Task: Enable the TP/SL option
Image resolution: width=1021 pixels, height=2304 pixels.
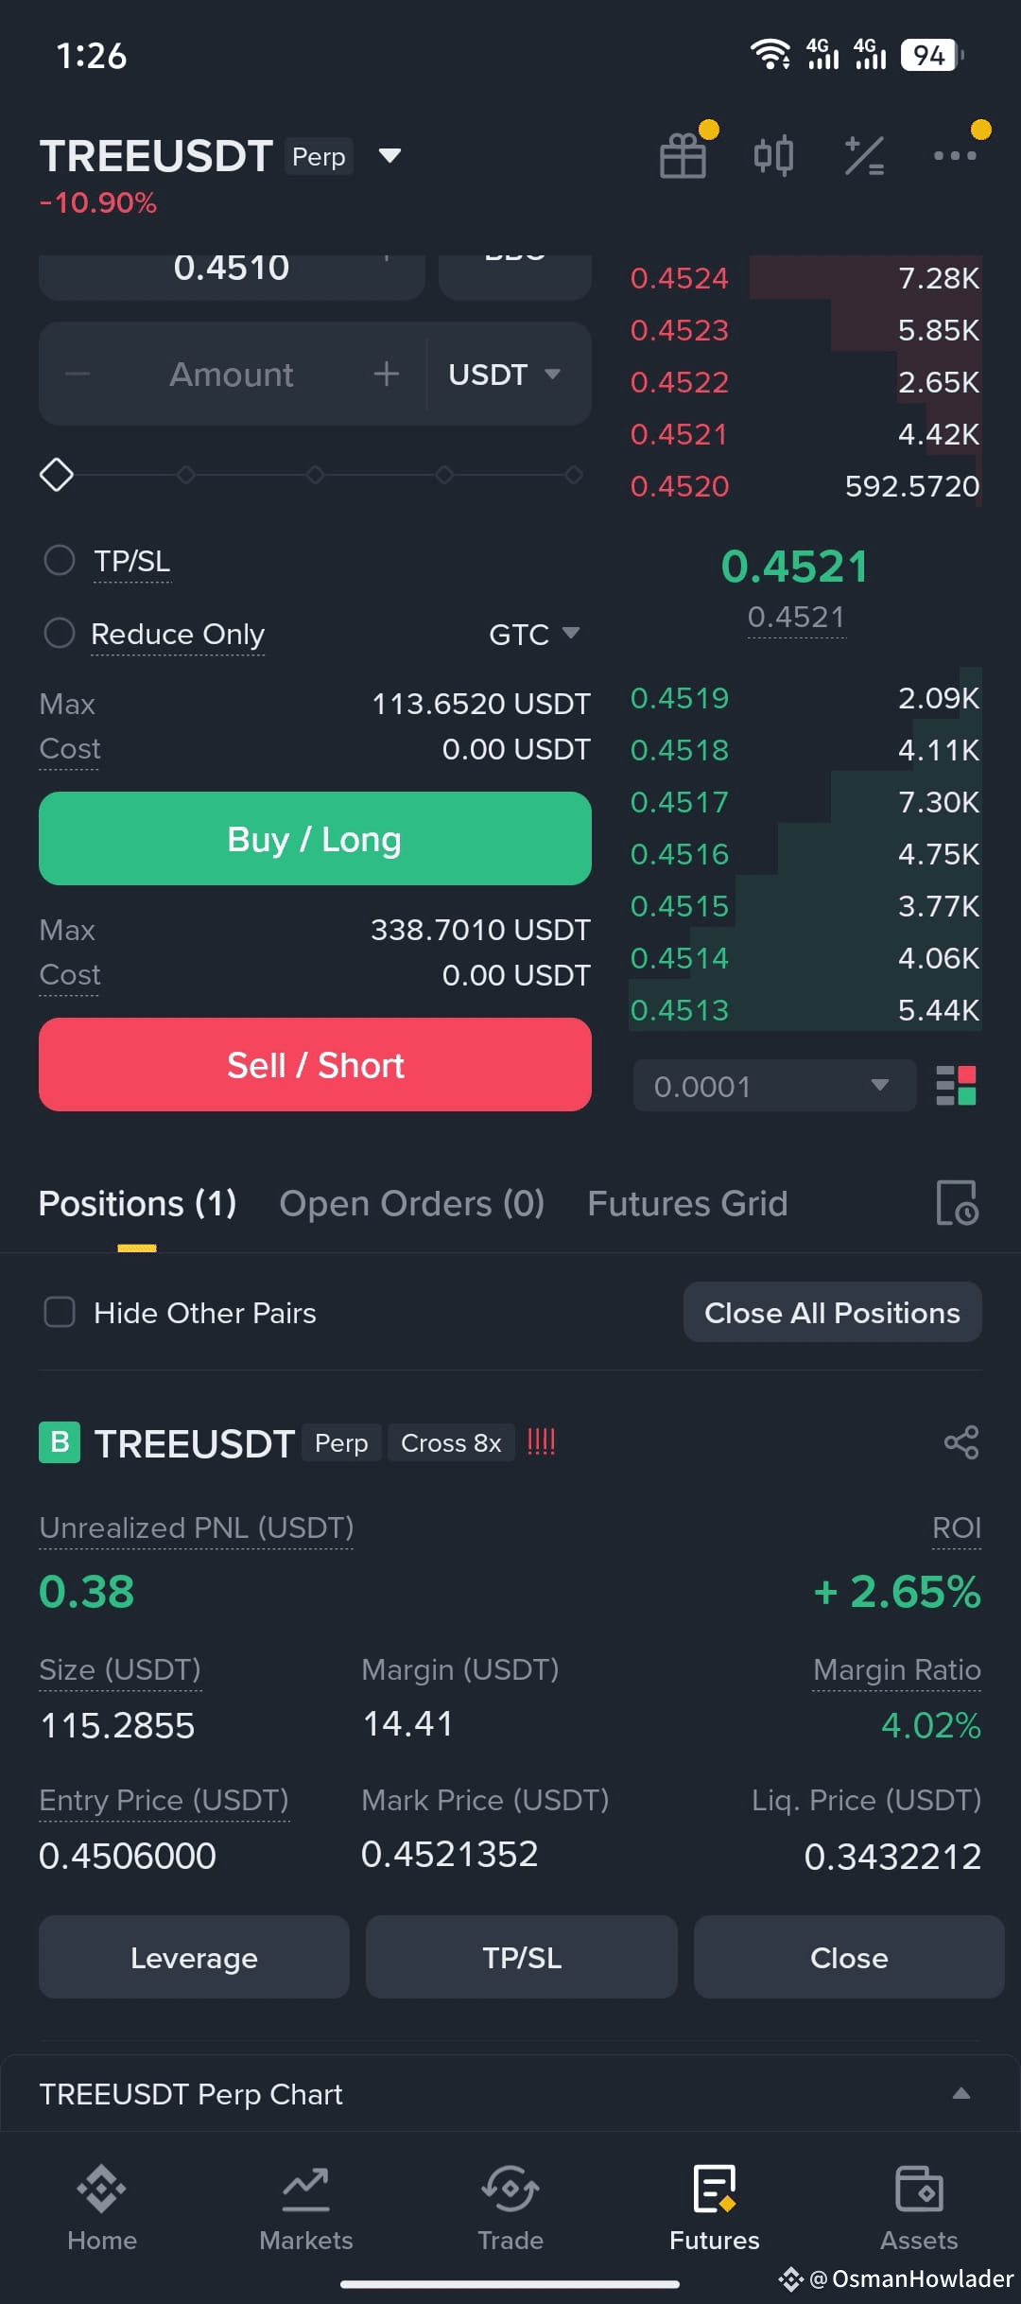Action: click(60, 560)
